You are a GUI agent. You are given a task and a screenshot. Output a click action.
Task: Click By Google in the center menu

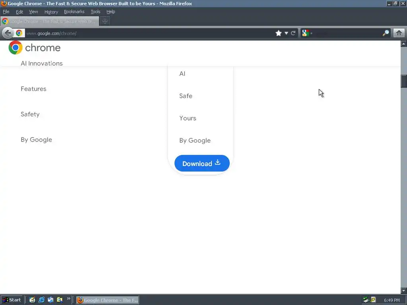195,141
